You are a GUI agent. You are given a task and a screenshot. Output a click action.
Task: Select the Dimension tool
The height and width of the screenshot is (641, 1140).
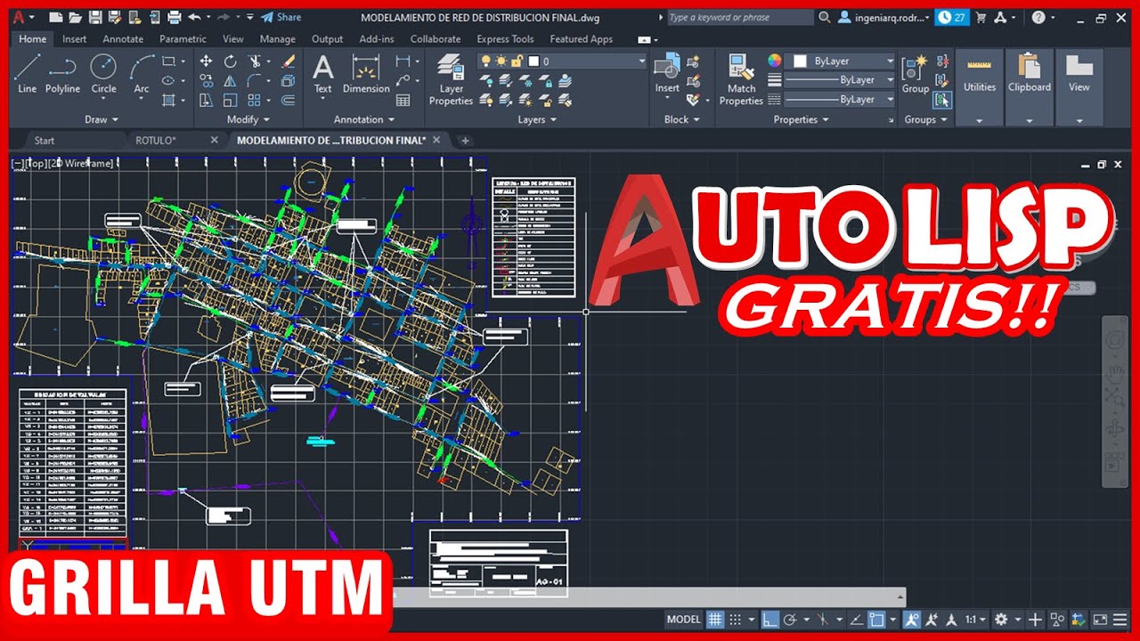click(366, 74)
